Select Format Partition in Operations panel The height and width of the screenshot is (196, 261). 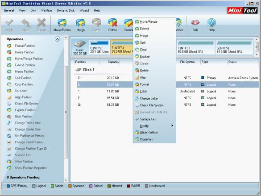pyautogui.click(x=21, y=46)
